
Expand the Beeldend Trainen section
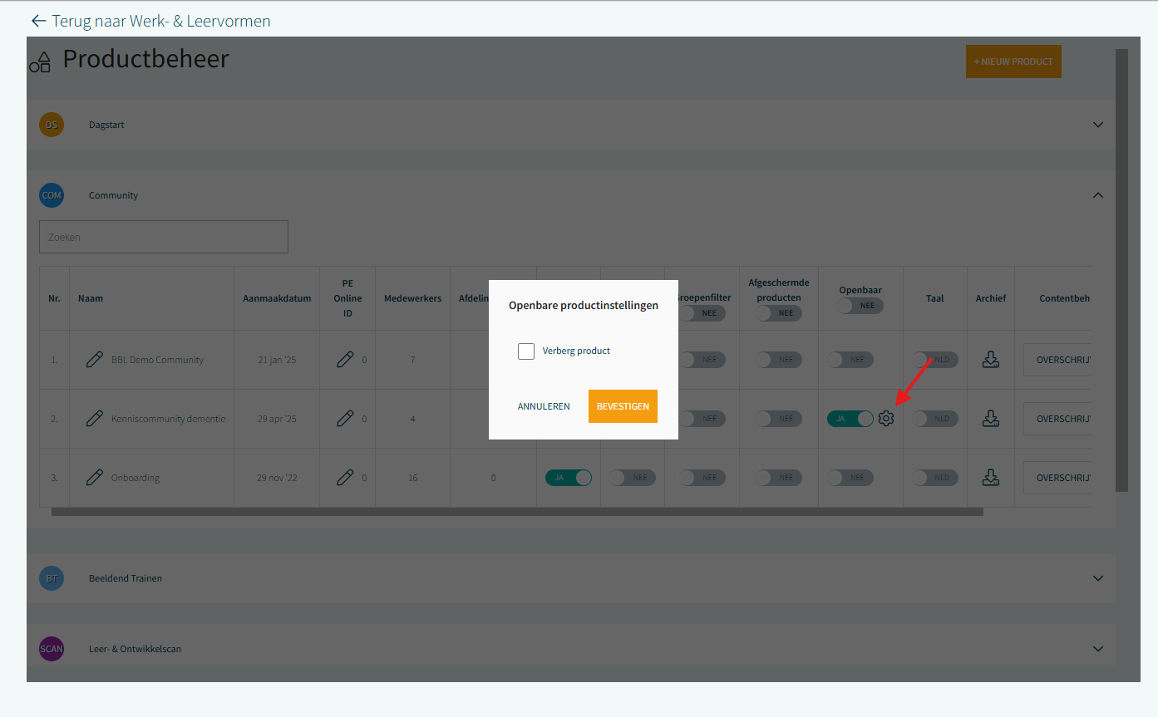tap(1097, 578)
